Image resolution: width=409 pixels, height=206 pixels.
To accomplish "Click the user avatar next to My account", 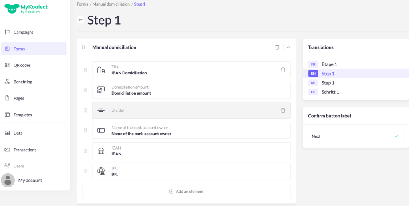I will [8, 180].
